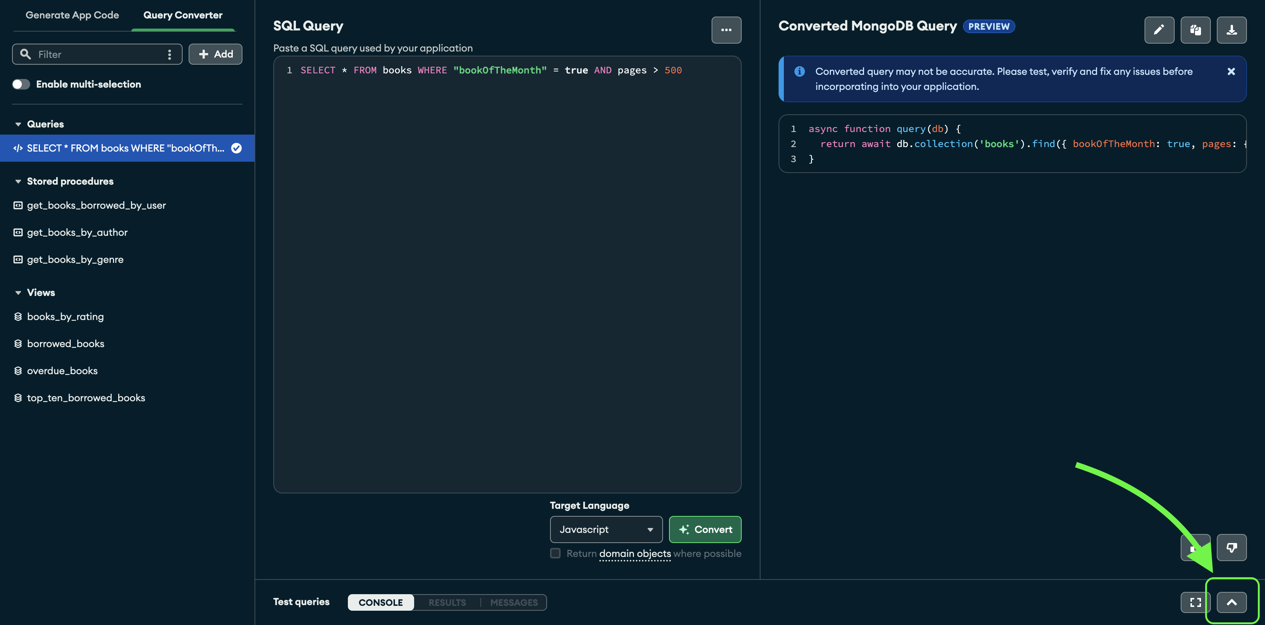Screen dimensions: 1265x625
Task: Click the expand/fullscreen icon bottom right
Action: tap(1196, 602)
